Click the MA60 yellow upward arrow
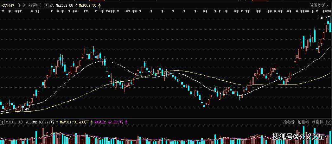332x144 pixels. click(99, 6)
